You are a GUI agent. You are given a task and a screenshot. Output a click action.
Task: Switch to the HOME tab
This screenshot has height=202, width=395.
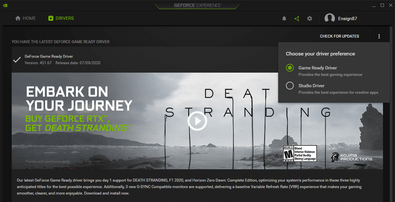[25, 18]
